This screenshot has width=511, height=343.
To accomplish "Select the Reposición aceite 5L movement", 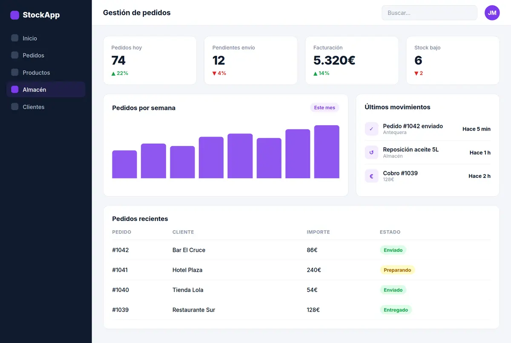I will point(428,152).
